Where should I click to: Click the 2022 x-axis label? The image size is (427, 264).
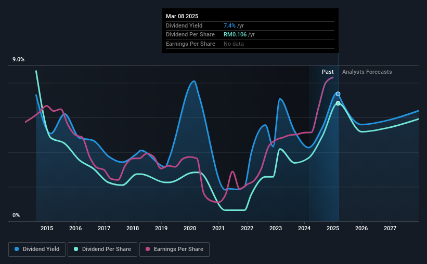pyautogui.click(x=247, y=228)
